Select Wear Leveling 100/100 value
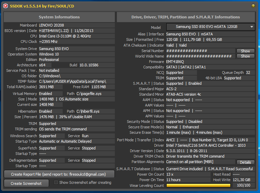 pos(244,185)
